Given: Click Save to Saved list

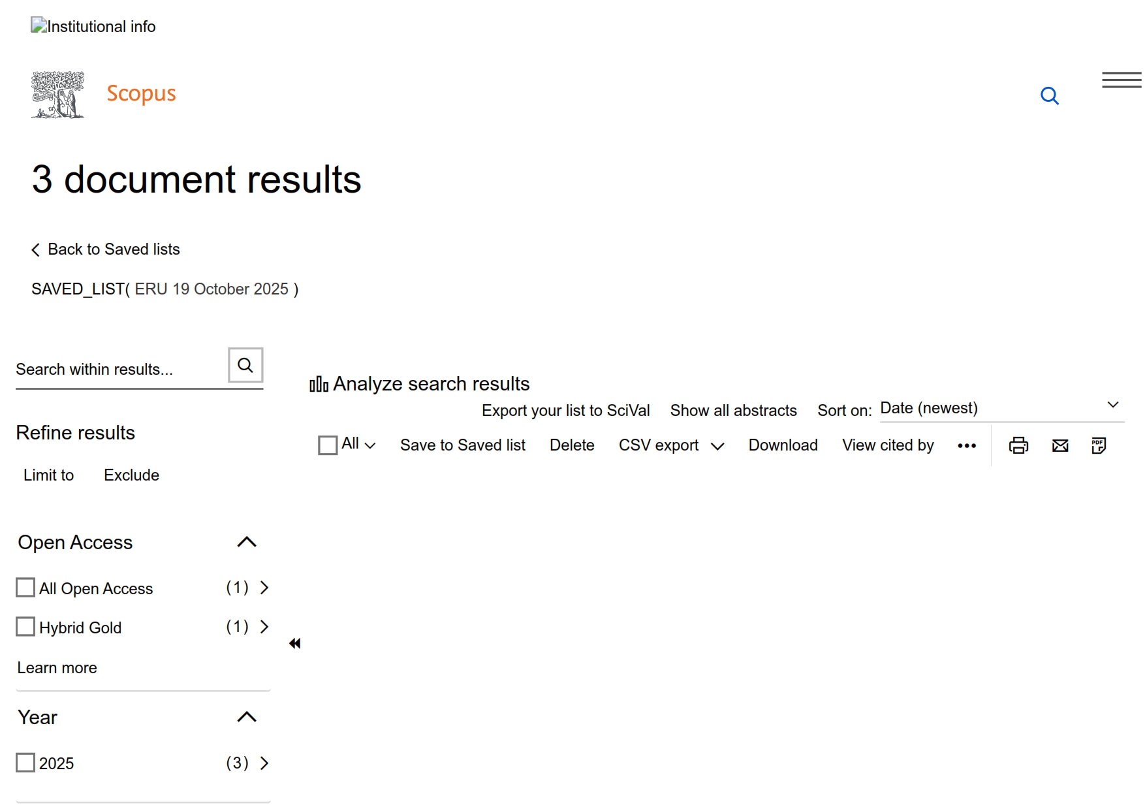Looking at the screenshot, I should [462, 445].
